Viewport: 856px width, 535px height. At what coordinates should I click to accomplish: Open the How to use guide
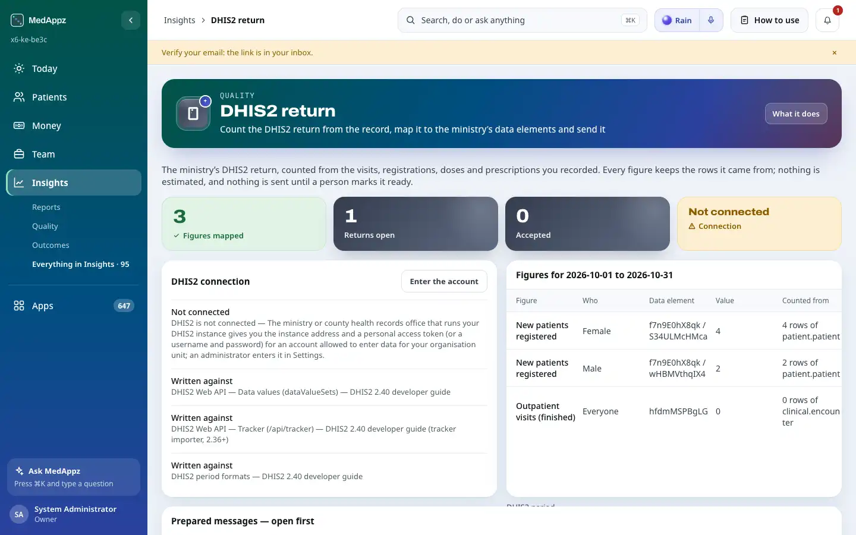[769, 20]
